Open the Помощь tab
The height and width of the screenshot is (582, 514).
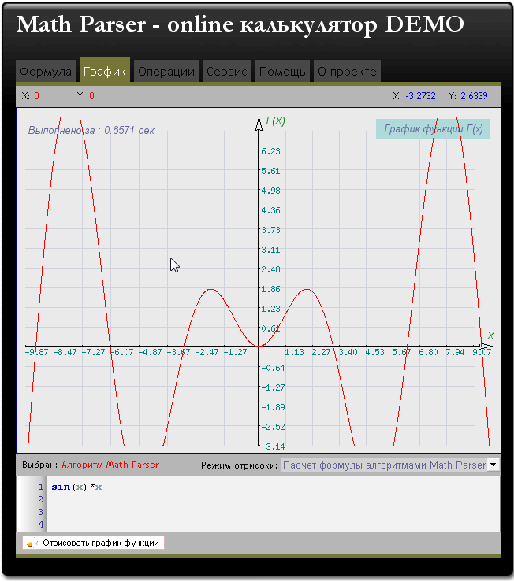click(281, 71)
